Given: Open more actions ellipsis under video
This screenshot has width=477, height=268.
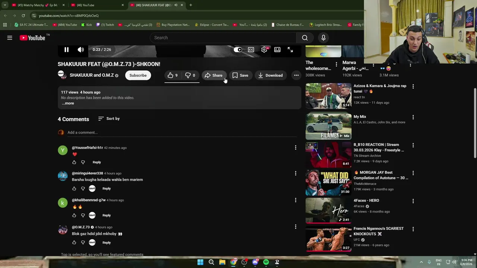Looking at the screenshot, I should (x=296, y=75).
